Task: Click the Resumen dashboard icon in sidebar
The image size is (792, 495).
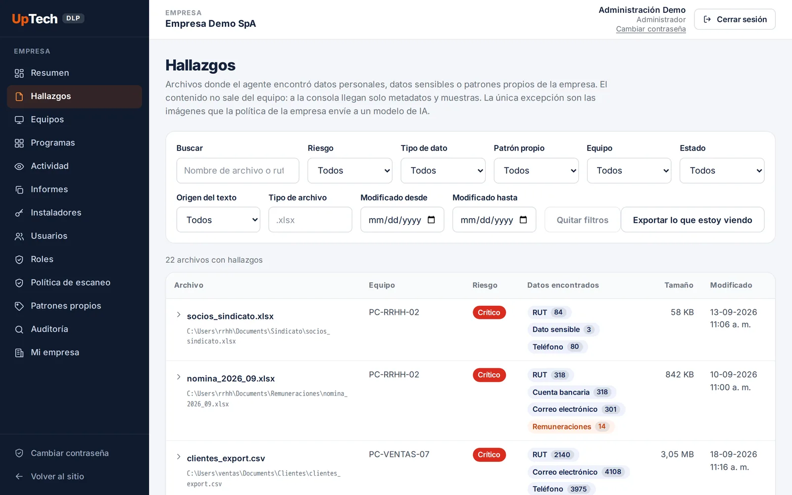Action: [19, 73]
